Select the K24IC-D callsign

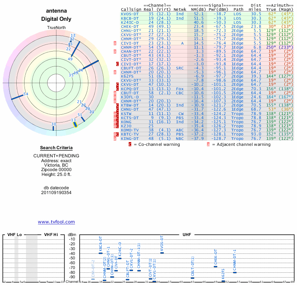coord(130,22)
